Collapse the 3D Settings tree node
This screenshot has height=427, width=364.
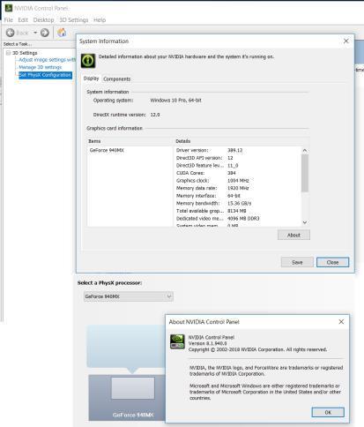click(8, 53)
